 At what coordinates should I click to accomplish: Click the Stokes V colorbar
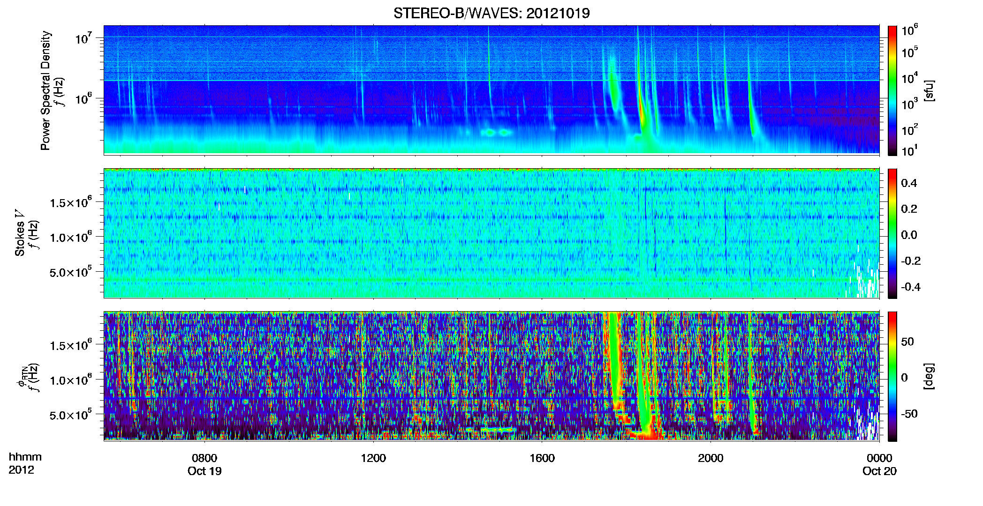point(892,233)
